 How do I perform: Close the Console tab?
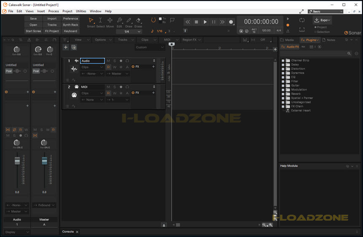[77, 232]
